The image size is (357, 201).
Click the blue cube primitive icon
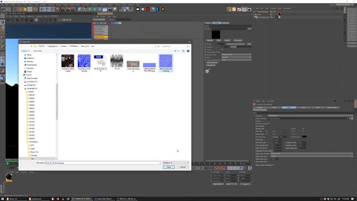click(x=79, y=9)
